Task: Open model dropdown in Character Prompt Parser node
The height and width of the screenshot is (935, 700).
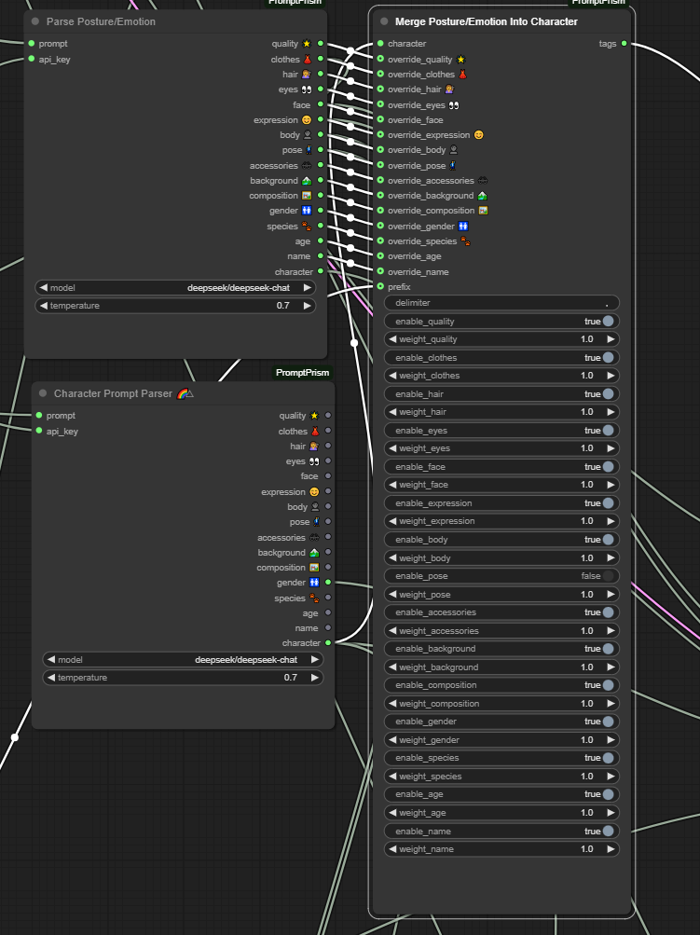Action: [183, 659]
